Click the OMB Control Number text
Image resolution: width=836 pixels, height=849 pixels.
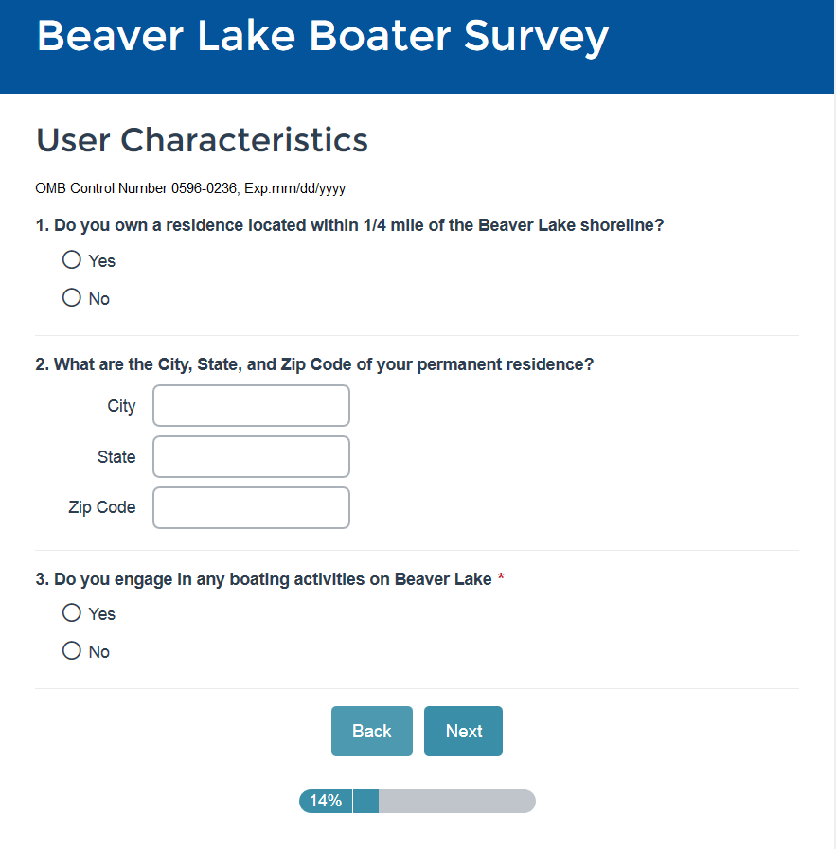coord(189,188)
